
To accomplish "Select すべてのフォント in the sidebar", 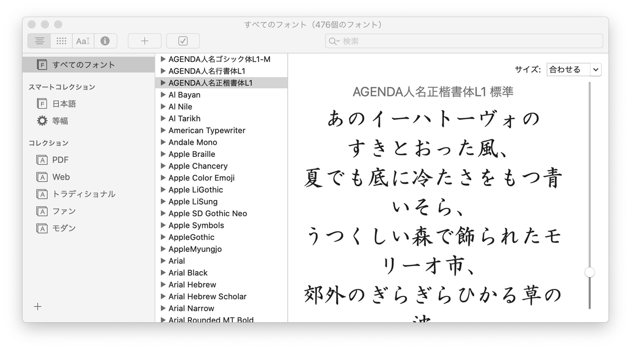I will pyautogui.click(x=88, y=65).
